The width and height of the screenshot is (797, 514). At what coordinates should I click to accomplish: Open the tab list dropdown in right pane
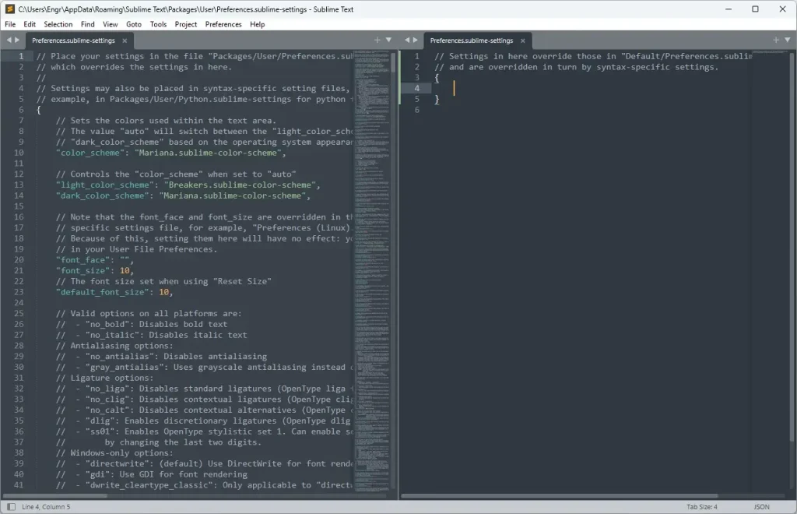click(x=788, y=40)
